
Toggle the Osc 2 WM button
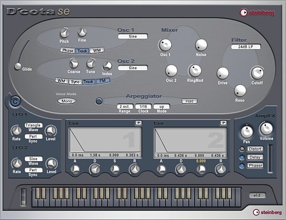click(61, 81)
